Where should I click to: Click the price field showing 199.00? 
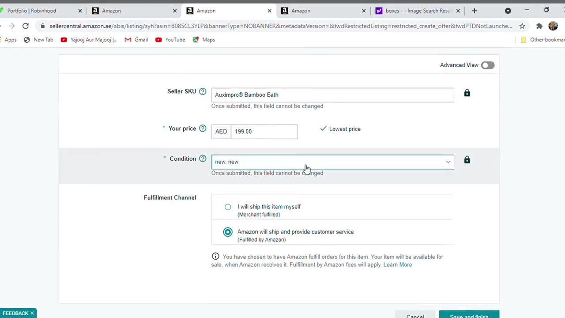(x=264, y=132)
